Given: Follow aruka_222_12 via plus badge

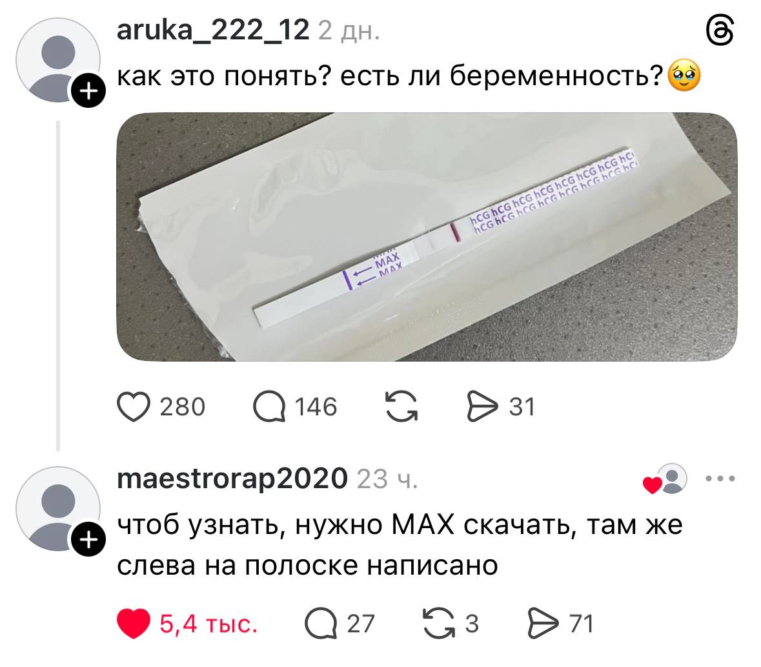Looking at the screenshot, I should [x=88, y=91].
